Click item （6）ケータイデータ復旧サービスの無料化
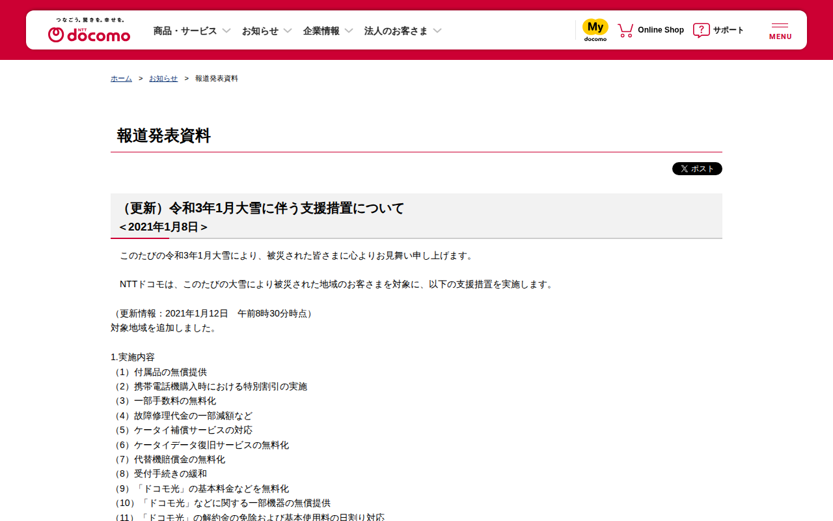The width and height of the screenshot is (833, 521). point(200,445)
